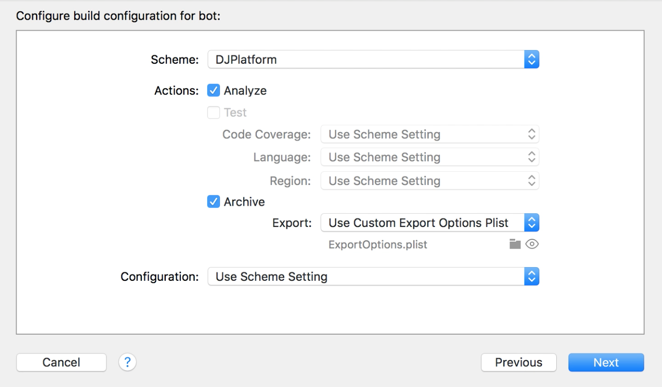Go back with the Previous button
Viewport: 662px width, 387px height.
[x=518, y=362]
